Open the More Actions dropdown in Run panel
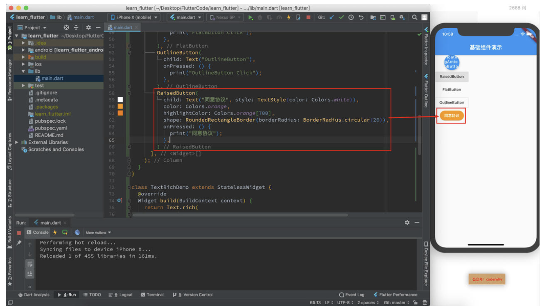 coord(98,233)
